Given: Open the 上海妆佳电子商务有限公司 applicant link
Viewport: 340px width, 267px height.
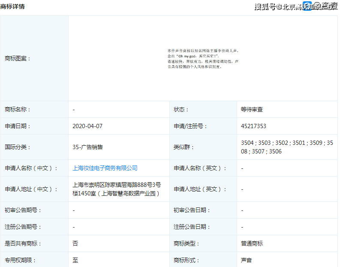Looking at the screenshot, I should (x=105, y=168).
